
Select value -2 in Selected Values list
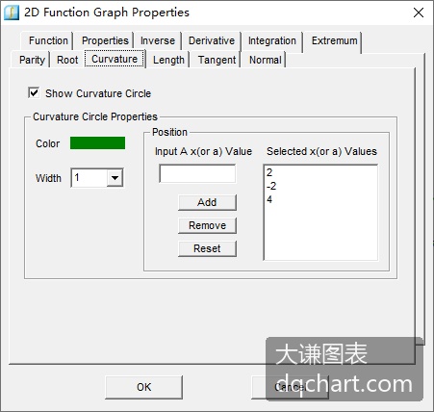[x=271, y=186]
